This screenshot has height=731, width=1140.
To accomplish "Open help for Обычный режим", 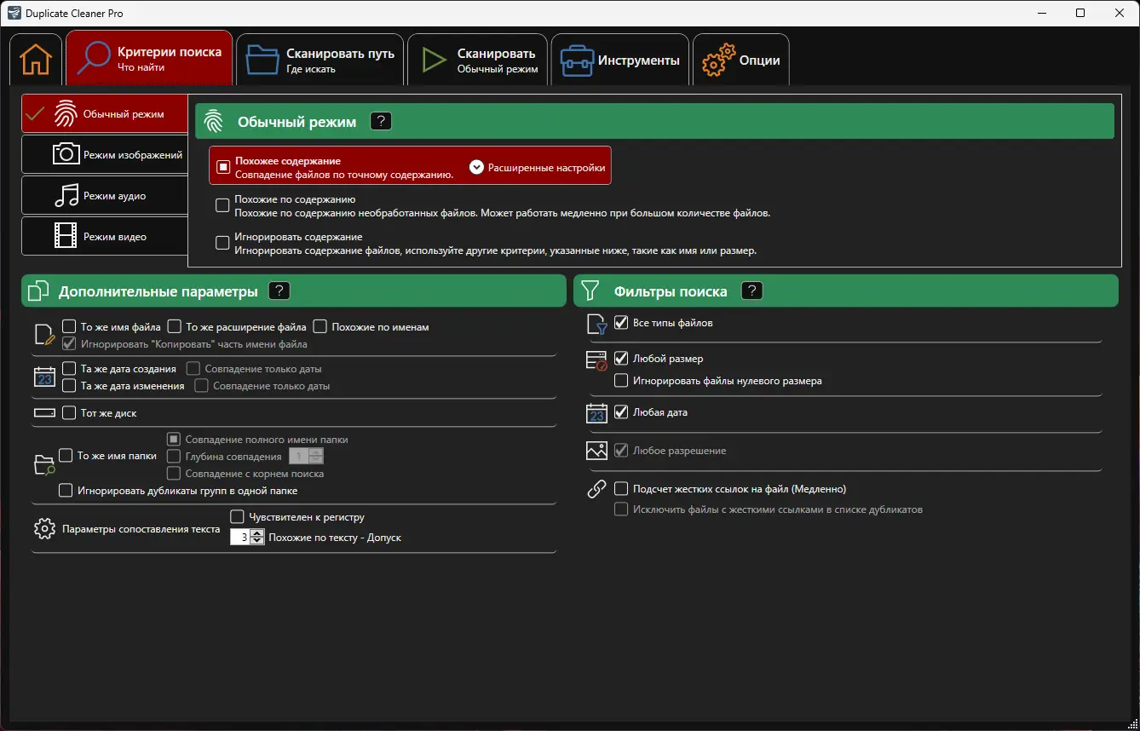I will coord(381,121).
